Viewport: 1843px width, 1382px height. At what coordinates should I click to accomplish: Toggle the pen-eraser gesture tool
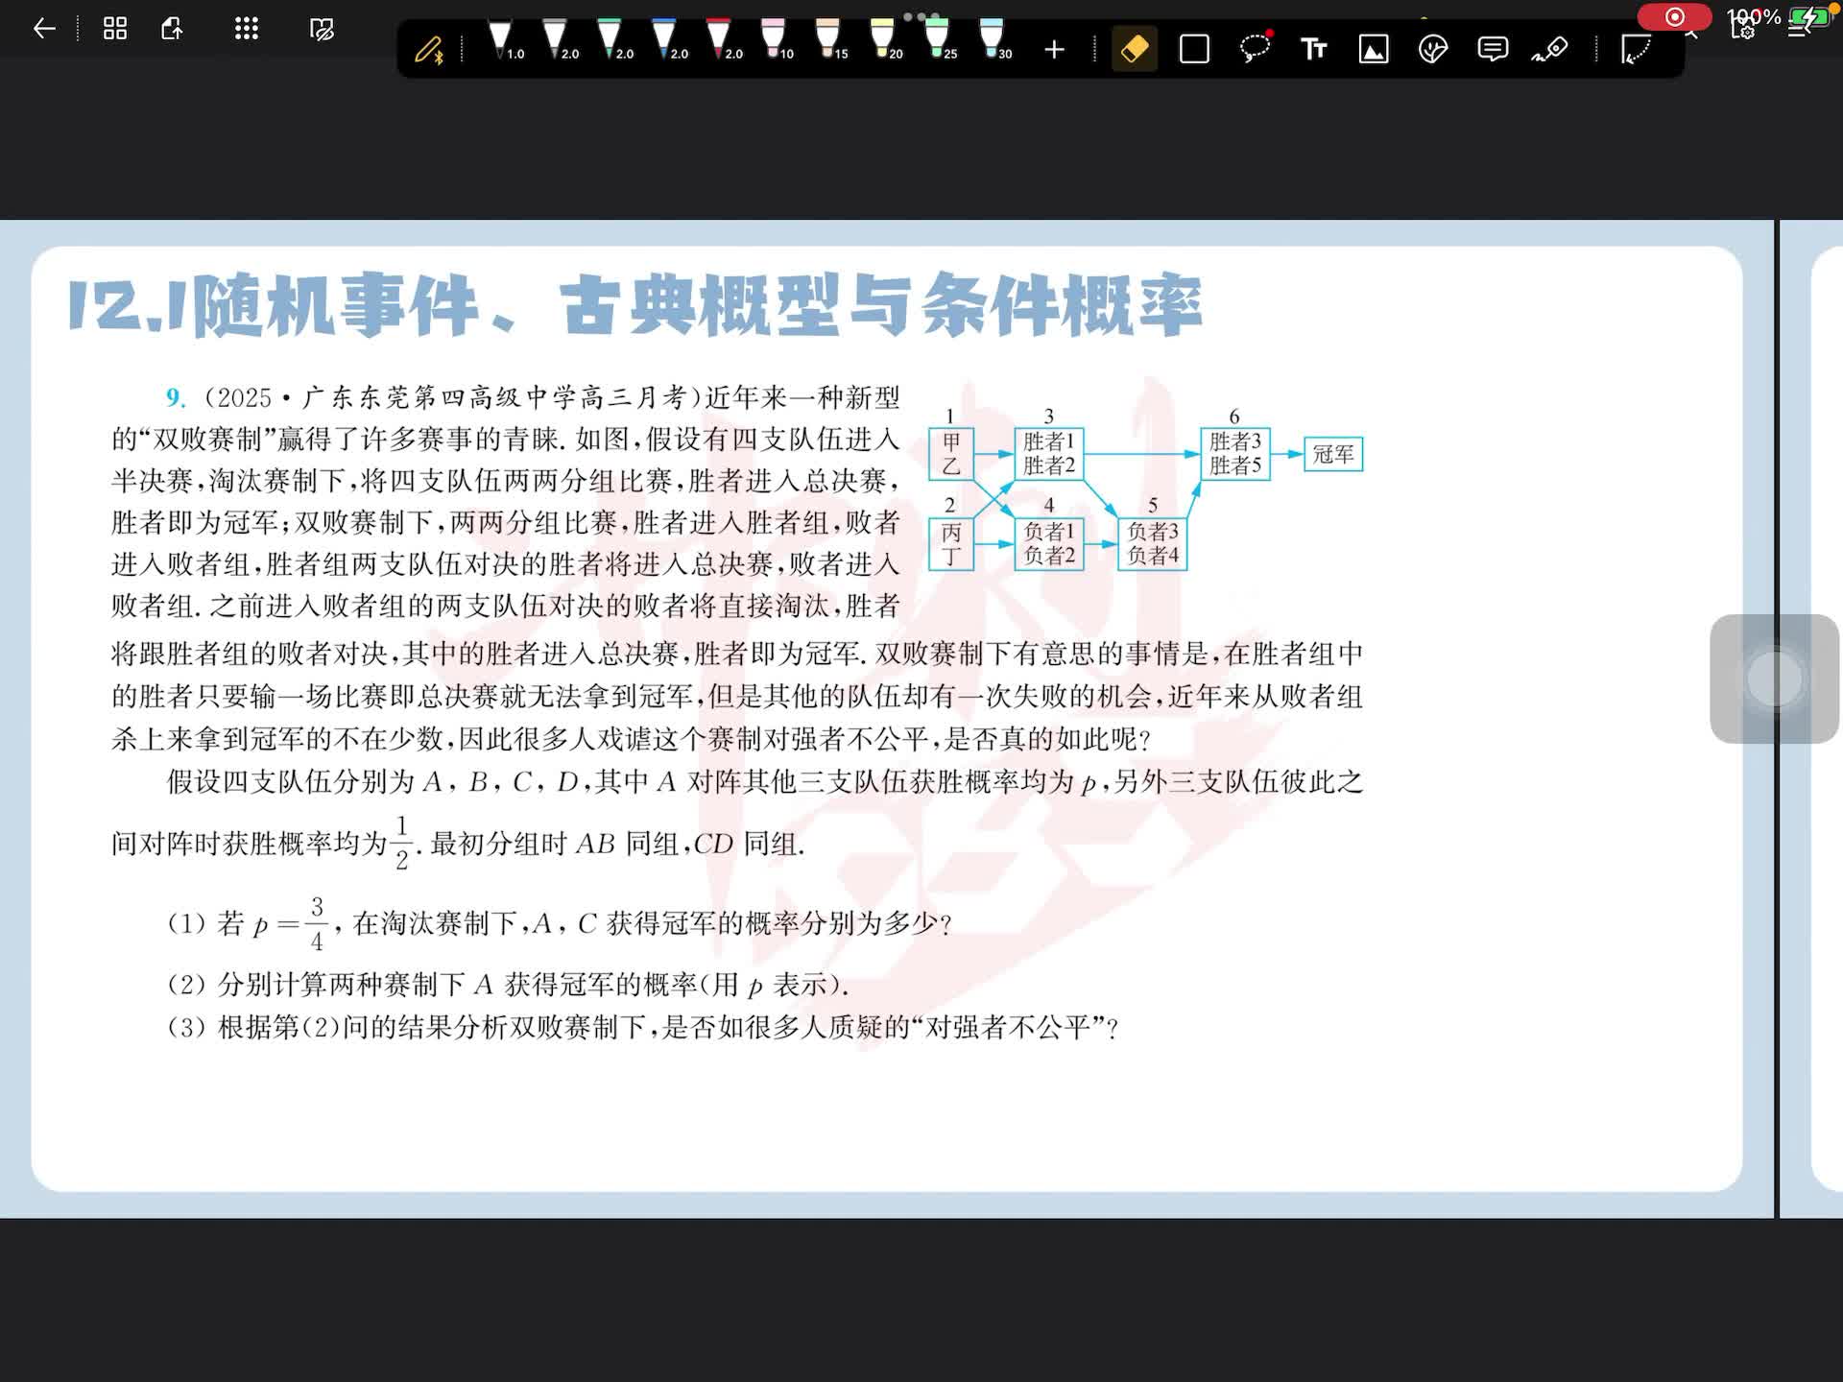[1550, 49]
